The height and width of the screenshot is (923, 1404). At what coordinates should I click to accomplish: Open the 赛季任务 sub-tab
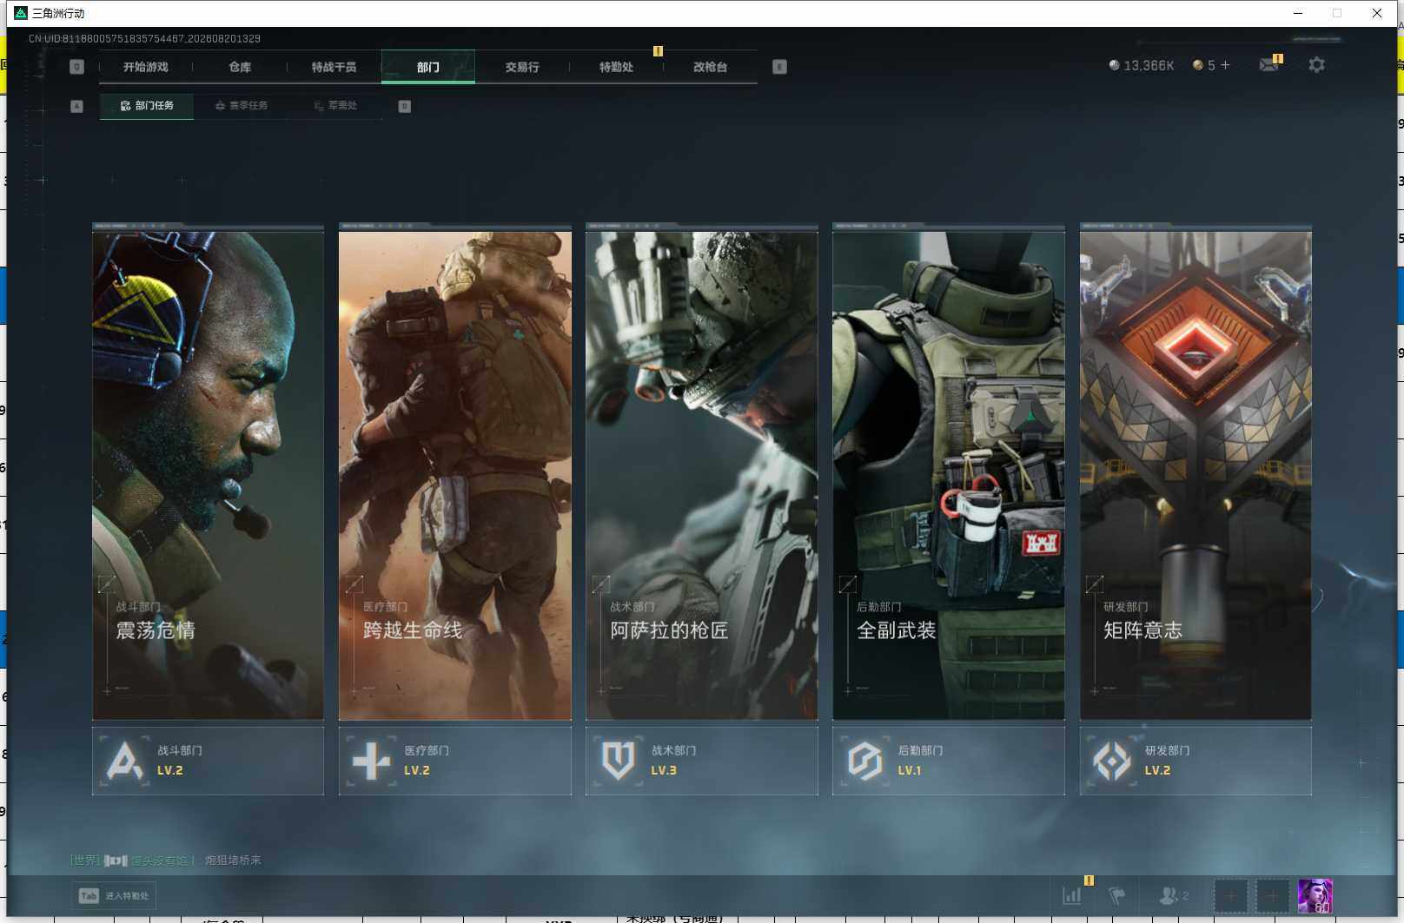click(242, 106)
